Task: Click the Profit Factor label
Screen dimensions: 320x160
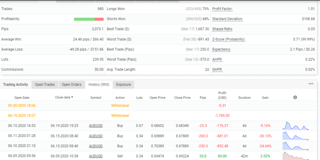Action: (222, 9)
